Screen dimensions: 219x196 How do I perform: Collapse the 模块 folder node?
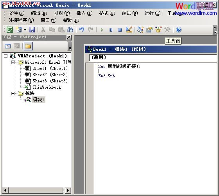click(13, 93)
